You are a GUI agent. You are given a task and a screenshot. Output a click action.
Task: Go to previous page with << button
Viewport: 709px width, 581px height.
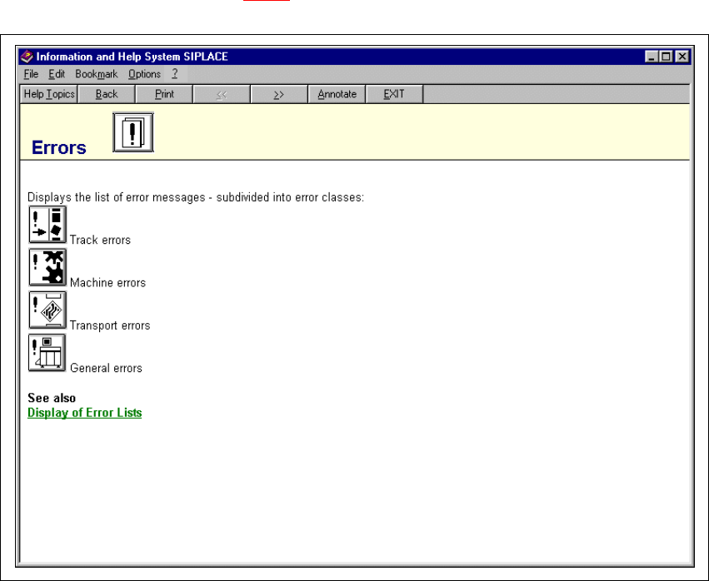click(x=222, y=94)
